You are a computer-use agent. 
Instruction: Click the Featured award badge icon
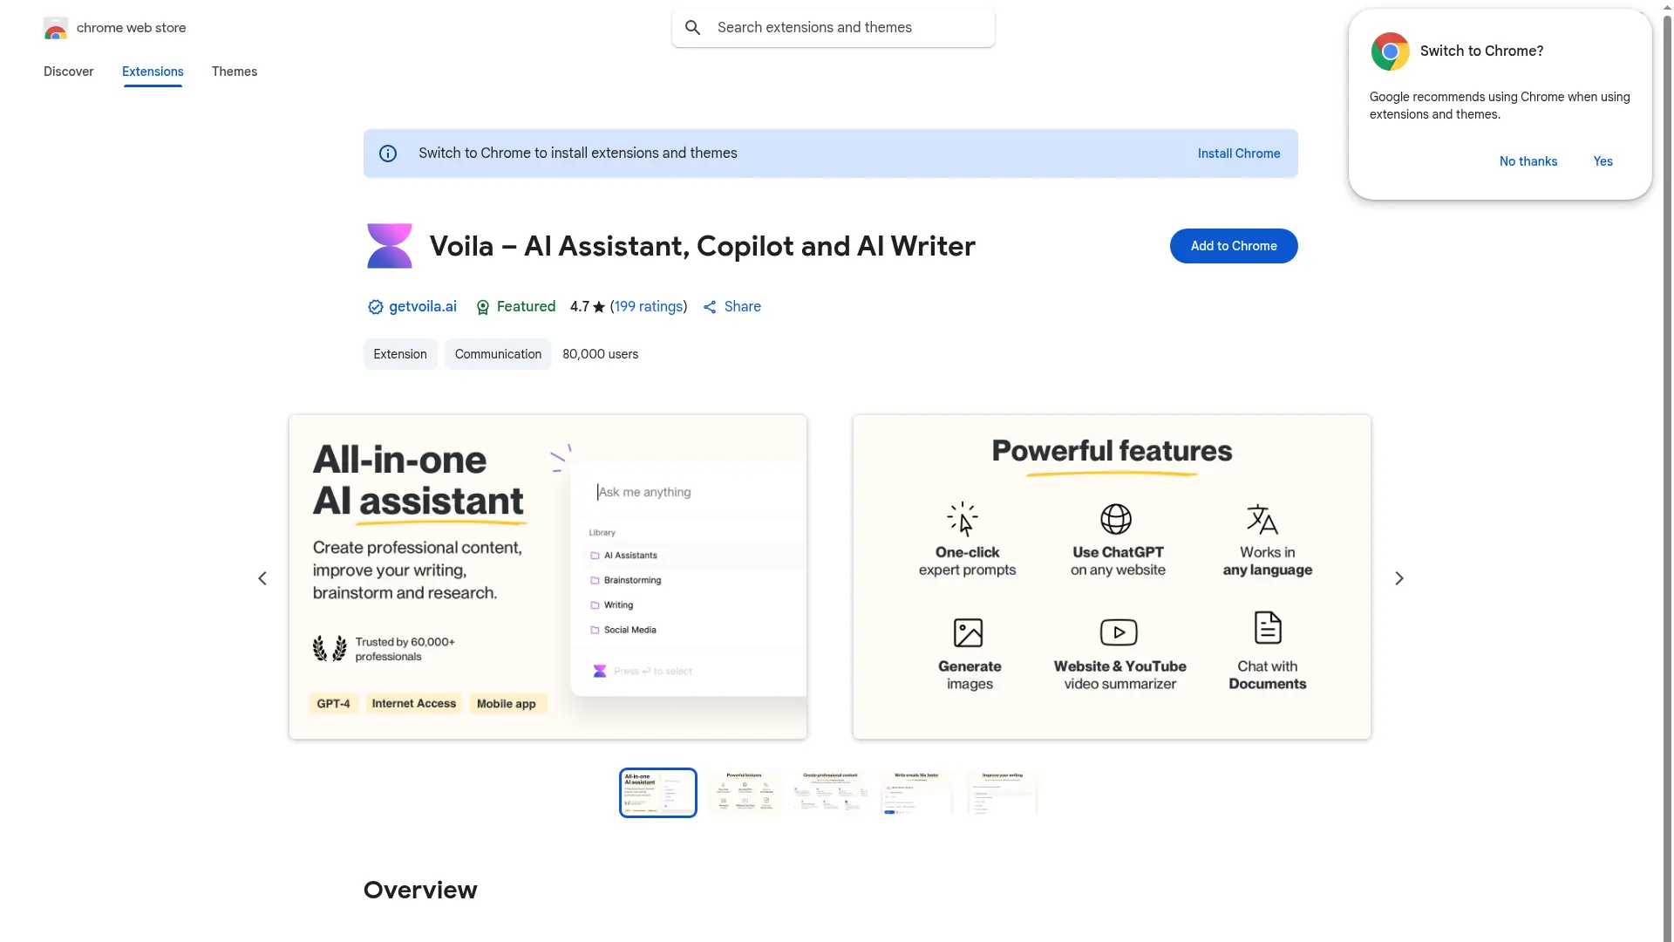[x=482, y=307]
